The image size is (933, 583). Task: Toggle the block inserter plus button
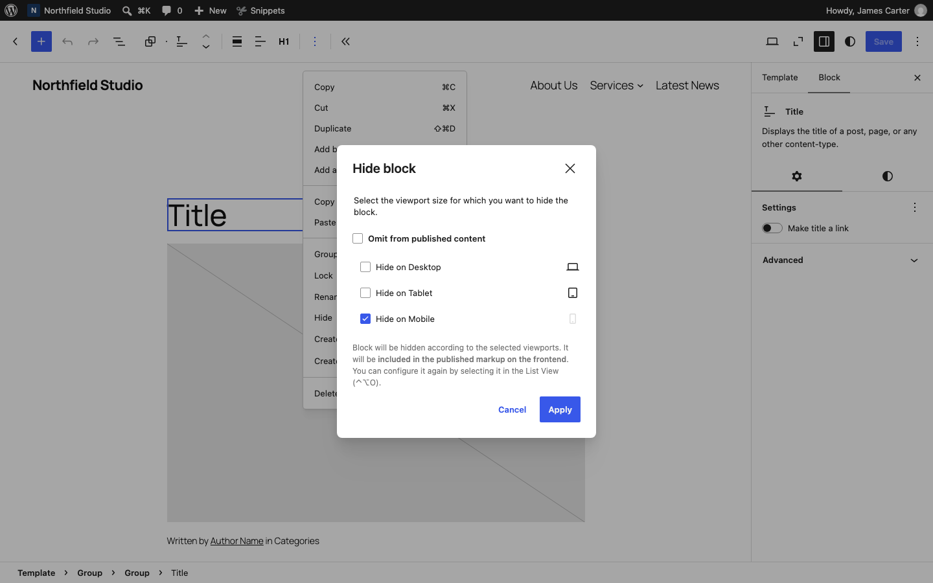coord(41,41)
